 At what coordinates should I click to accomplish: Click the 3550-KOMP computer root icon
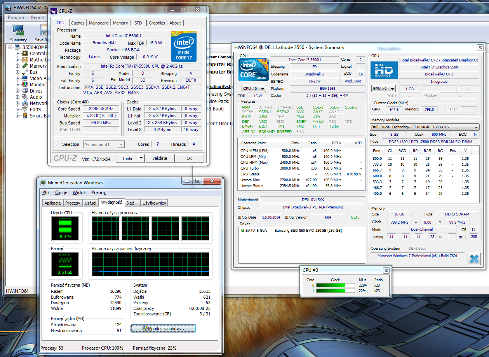(x=18, y=47)
